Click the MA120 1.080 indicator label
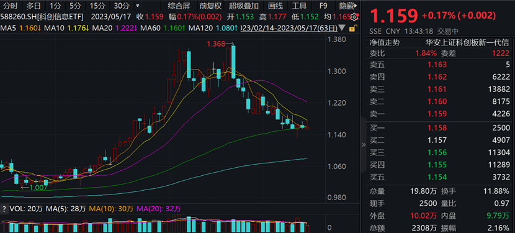Viewport: 515px width, 233px height. [x=213, y=29]
